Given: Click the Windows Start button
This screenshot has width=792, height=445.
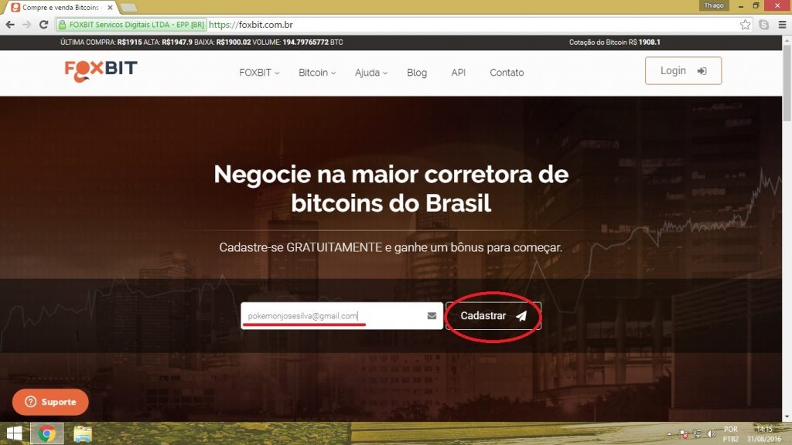Looking at the screenshot, I should 14,433.
